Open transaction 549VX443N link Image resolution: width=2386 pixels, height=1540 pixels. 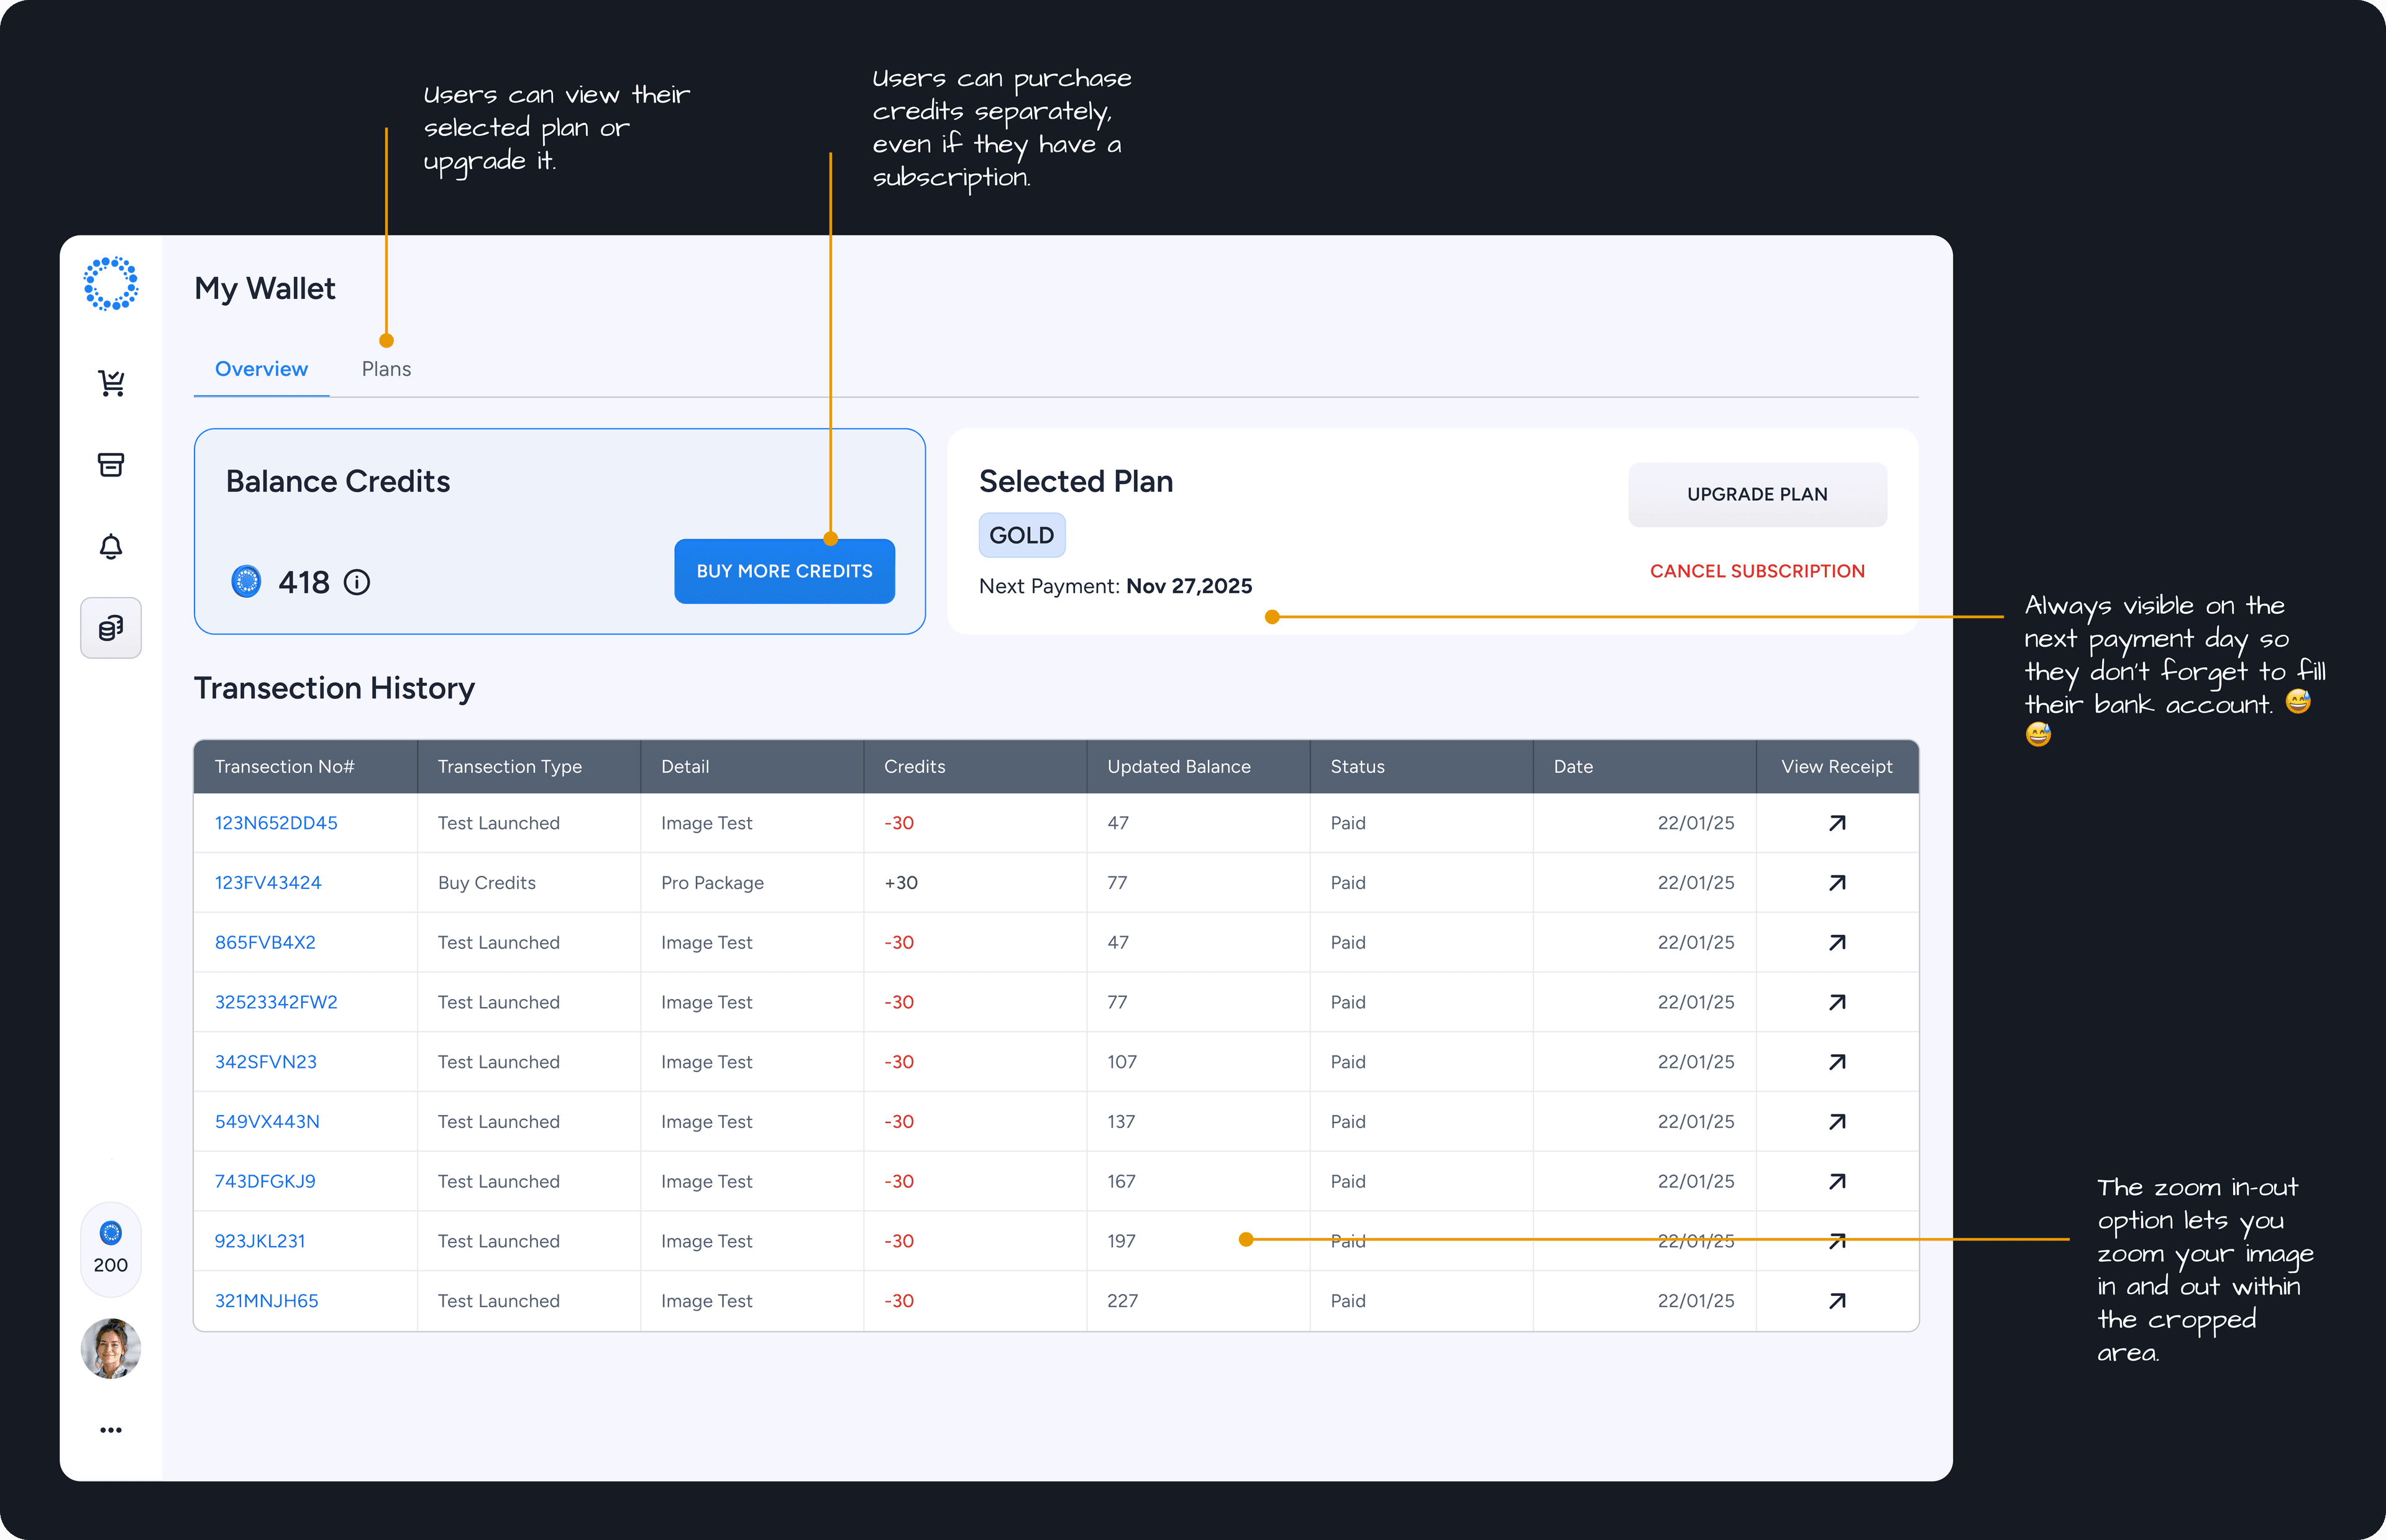tap(267, 1122)
